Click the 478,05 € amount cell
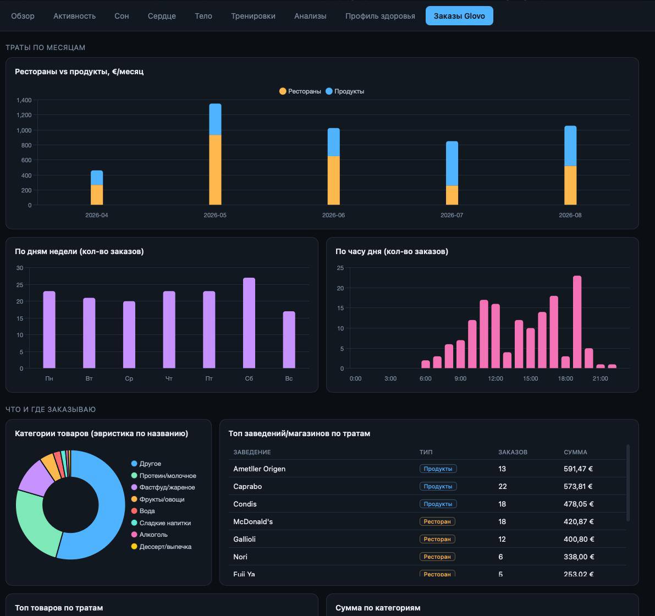 (x=579, y=504)
